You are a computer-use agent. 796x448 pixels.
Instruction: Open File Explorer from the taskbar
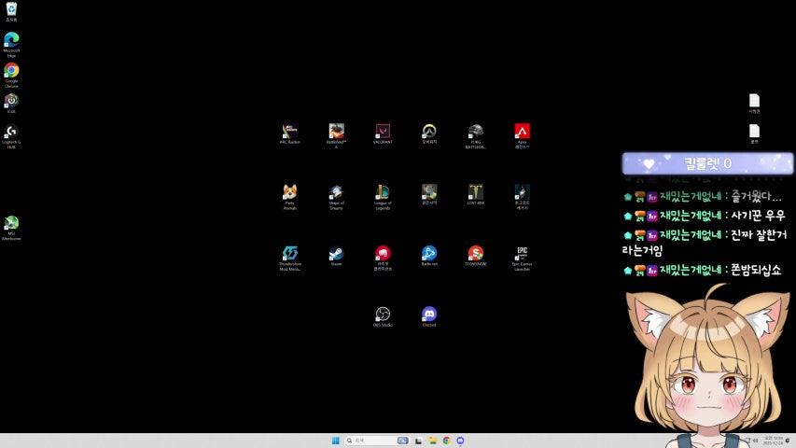pyautogui.click(x=432, y=441)
